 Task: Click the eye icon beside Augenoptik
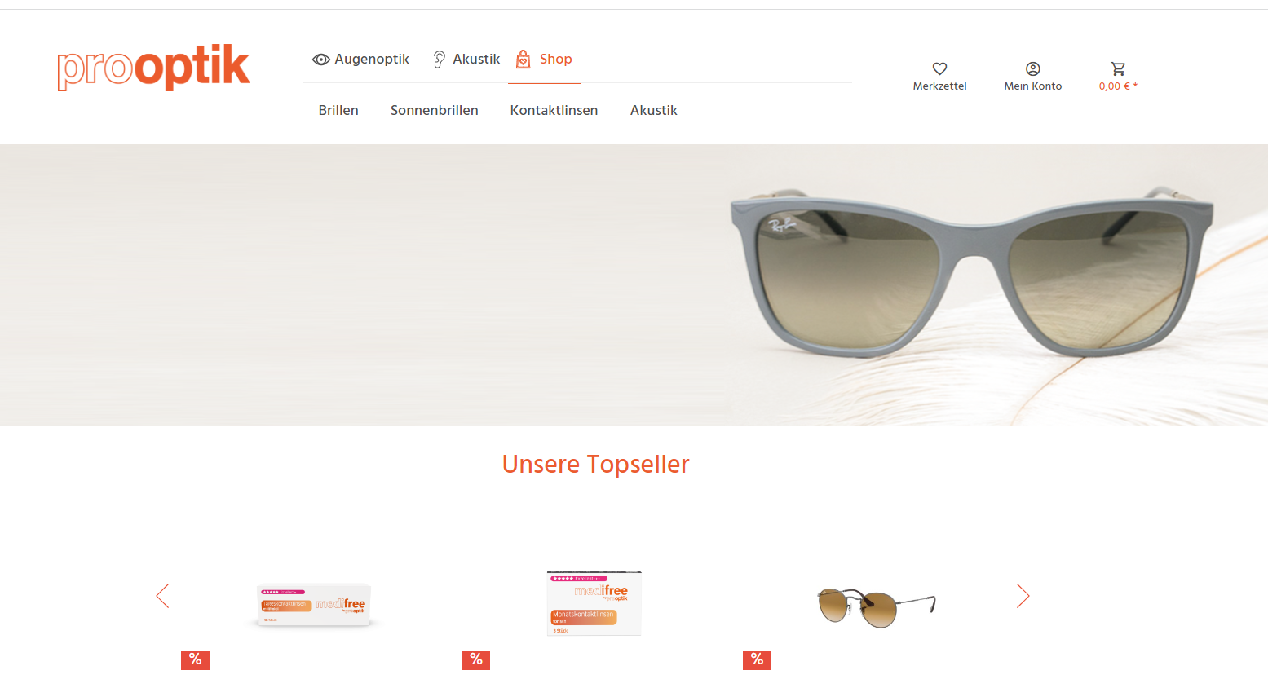(321, 60)
